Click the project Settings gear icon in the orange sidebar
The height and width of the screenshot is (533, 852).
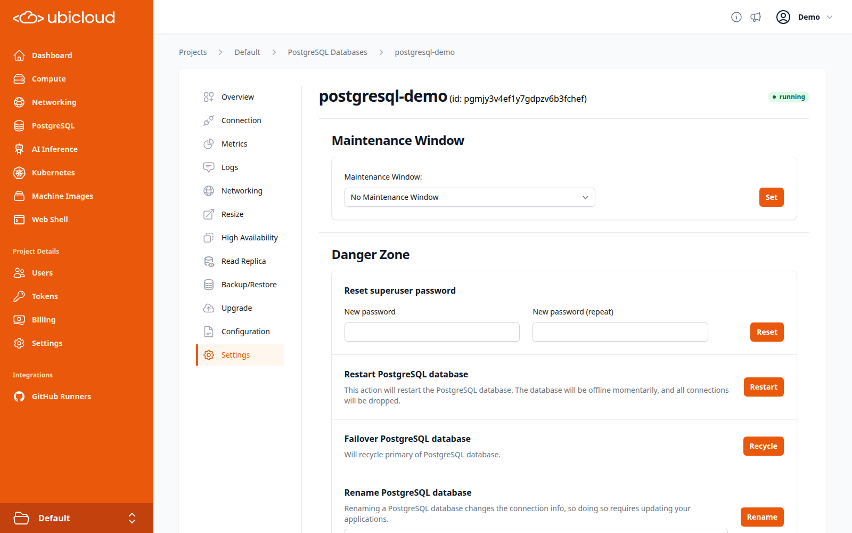pyautogui.click(x=19, y=343)
